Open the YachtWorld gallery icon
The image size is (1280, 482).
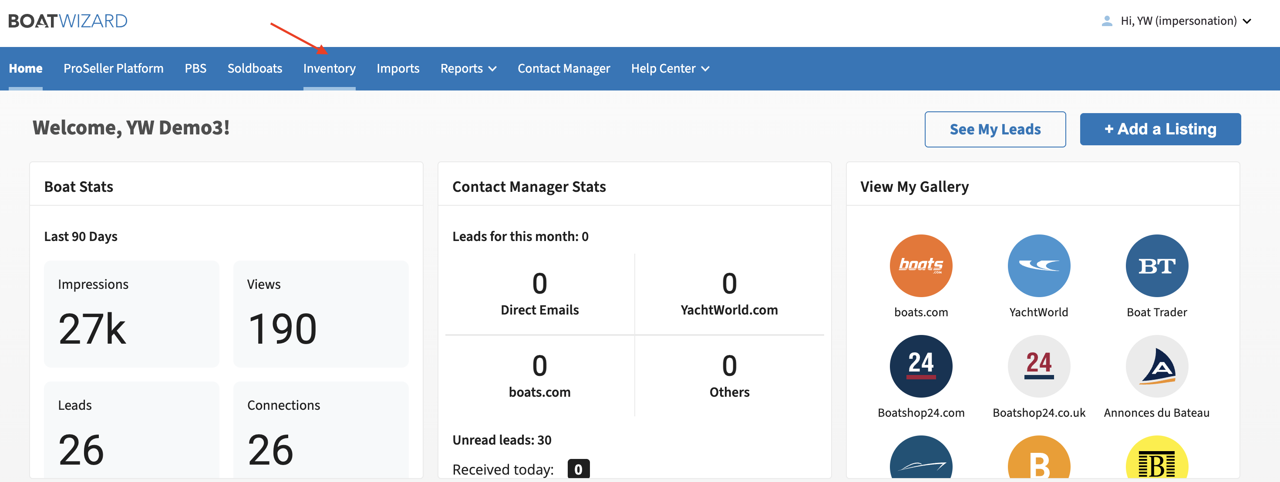coord(1038,265)
